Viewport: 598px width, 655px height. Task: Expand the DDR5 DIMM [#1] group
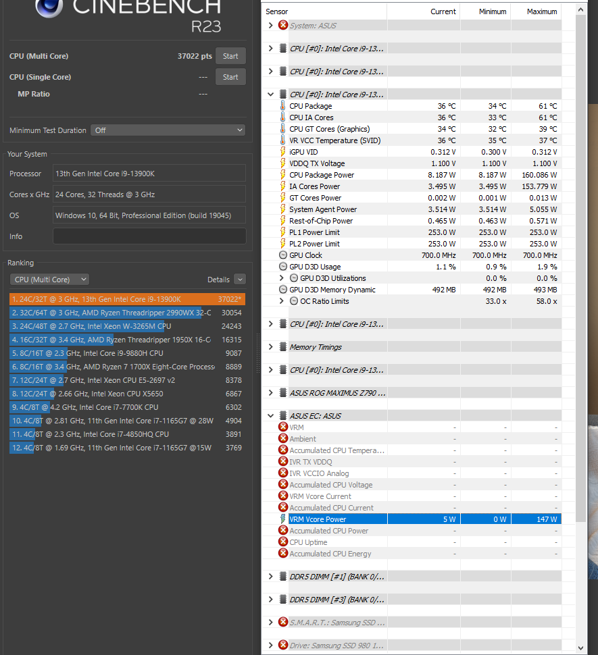click(x=270, y=577)
